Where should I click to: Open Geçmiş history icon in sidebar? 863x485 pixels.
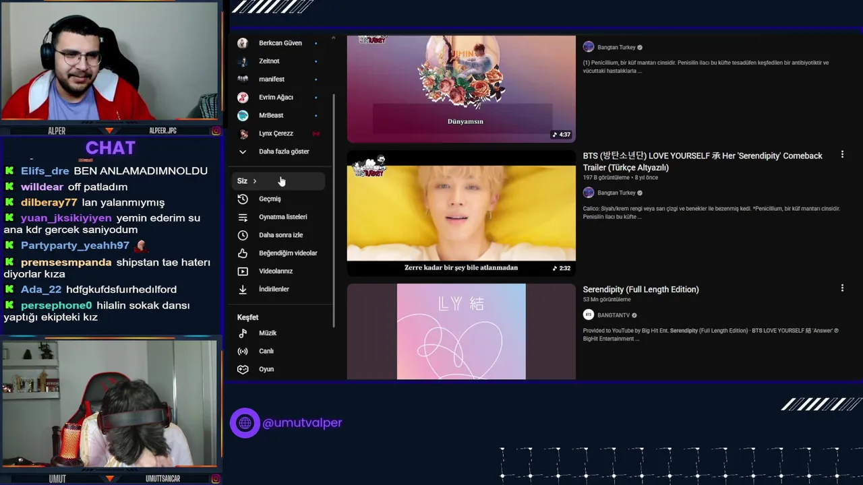click(x=243, y=199)
